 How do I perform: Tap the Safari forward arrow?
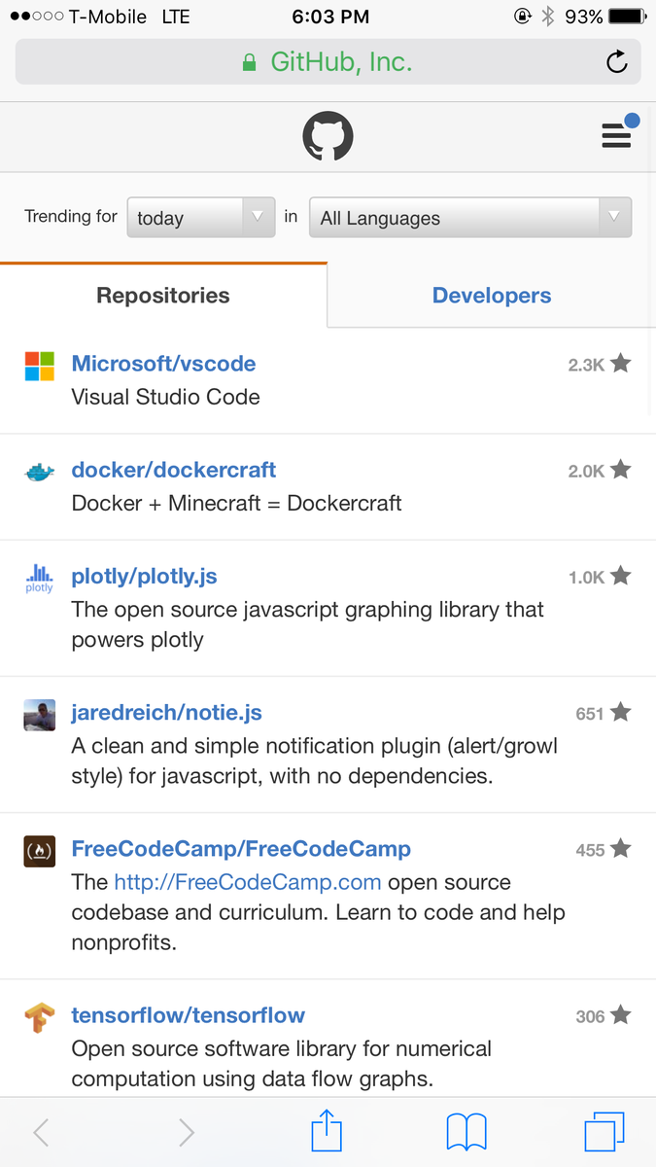point(187,1132)
